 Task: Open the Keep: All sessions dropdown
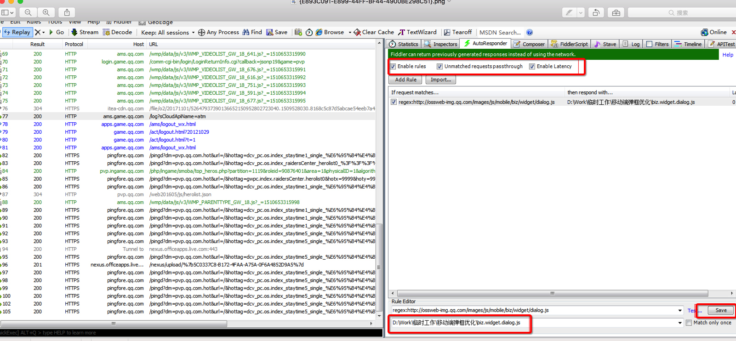168,33
